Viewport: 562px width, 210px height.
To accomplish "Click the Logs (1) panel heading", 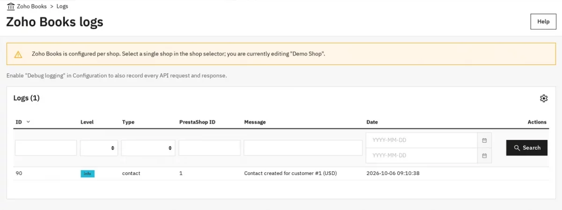I will 27,98.
